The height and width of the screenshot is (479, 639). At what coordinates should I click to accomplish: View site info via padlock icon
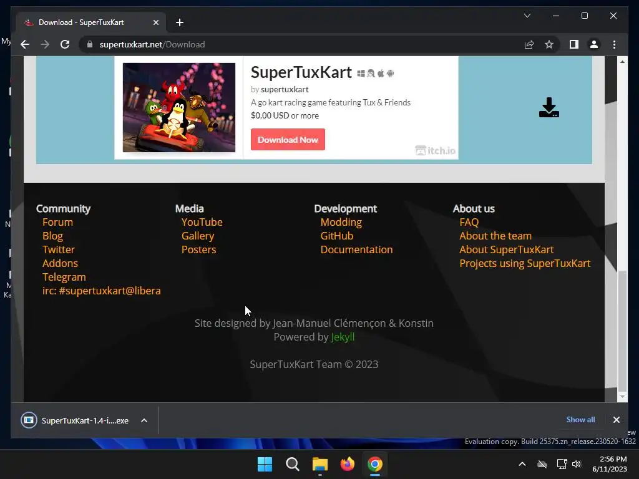90,44
